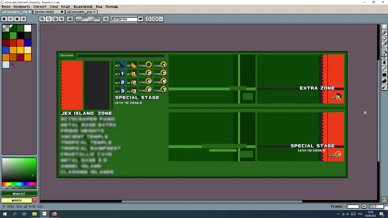The width and height of the screenshot is (388, 218).
Task: Click the Frame number input field
Action: point(353,206)
